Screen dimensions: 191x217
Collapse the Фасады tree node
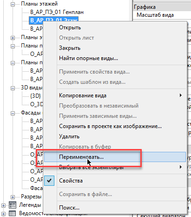coord(13,113)
